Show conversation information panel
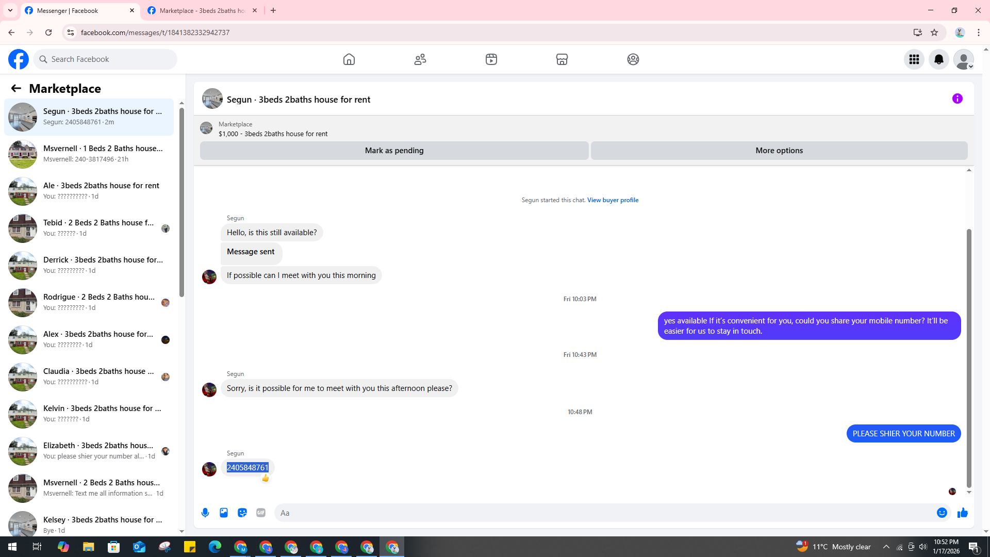This screenshot has height=557, width=990. (958, 99)
